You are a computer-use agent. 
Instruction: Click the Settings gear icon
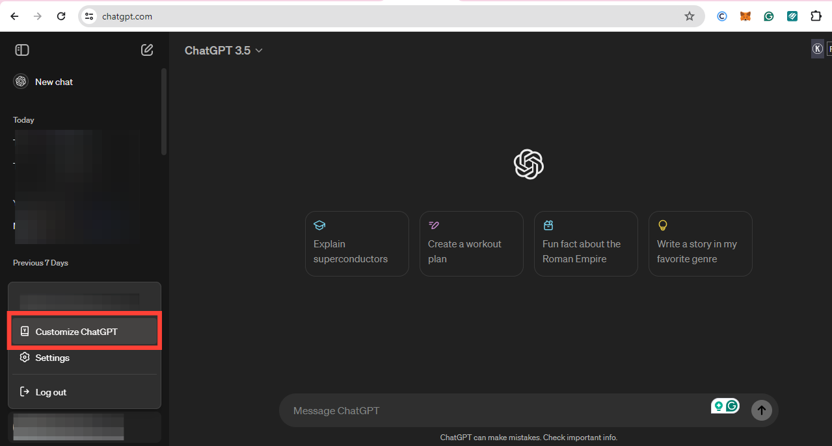pos(25,358)
